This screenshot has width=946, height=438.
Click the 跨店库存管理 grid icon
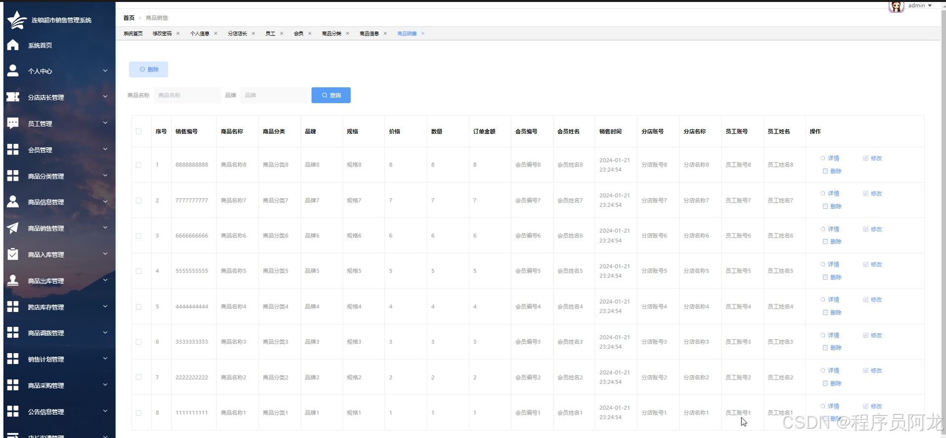pos(13,306)
